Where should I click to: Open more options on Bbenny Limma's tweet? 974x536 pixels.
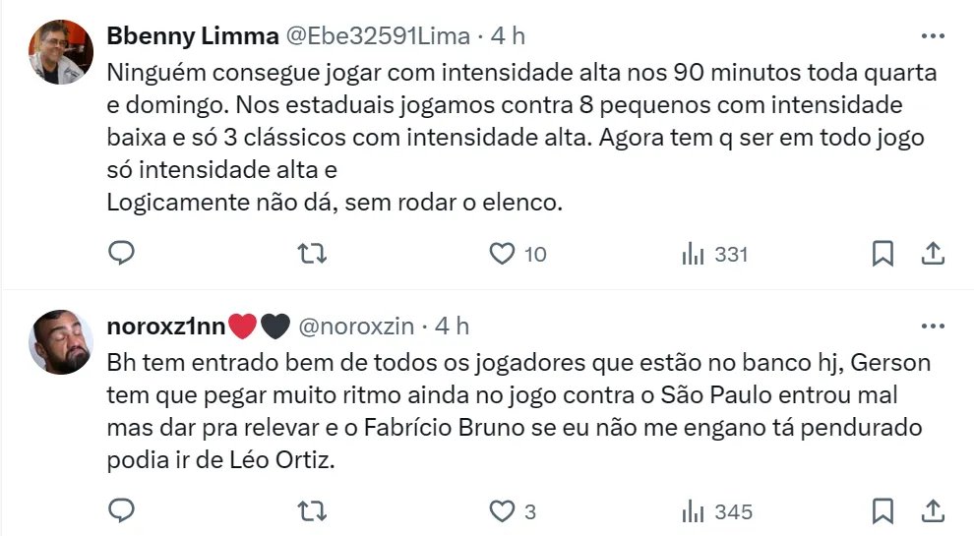(932, 35)
